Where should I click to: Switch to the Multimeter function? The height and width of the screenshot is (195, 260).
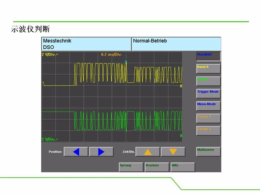point(209,152)
